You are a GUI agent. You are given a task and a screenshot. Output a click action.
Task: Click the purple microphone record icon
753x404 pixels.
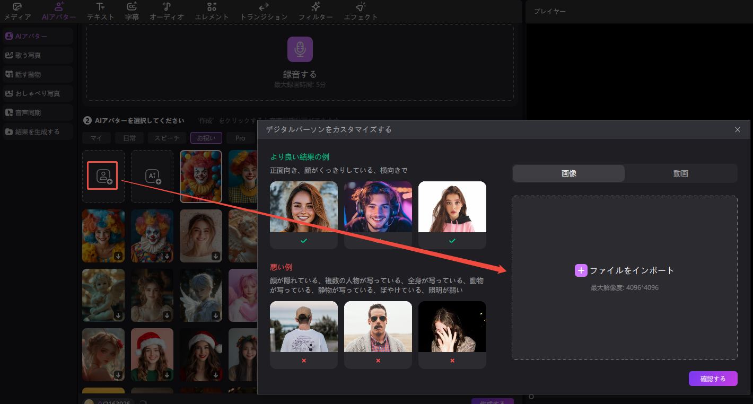coord(300,49)
